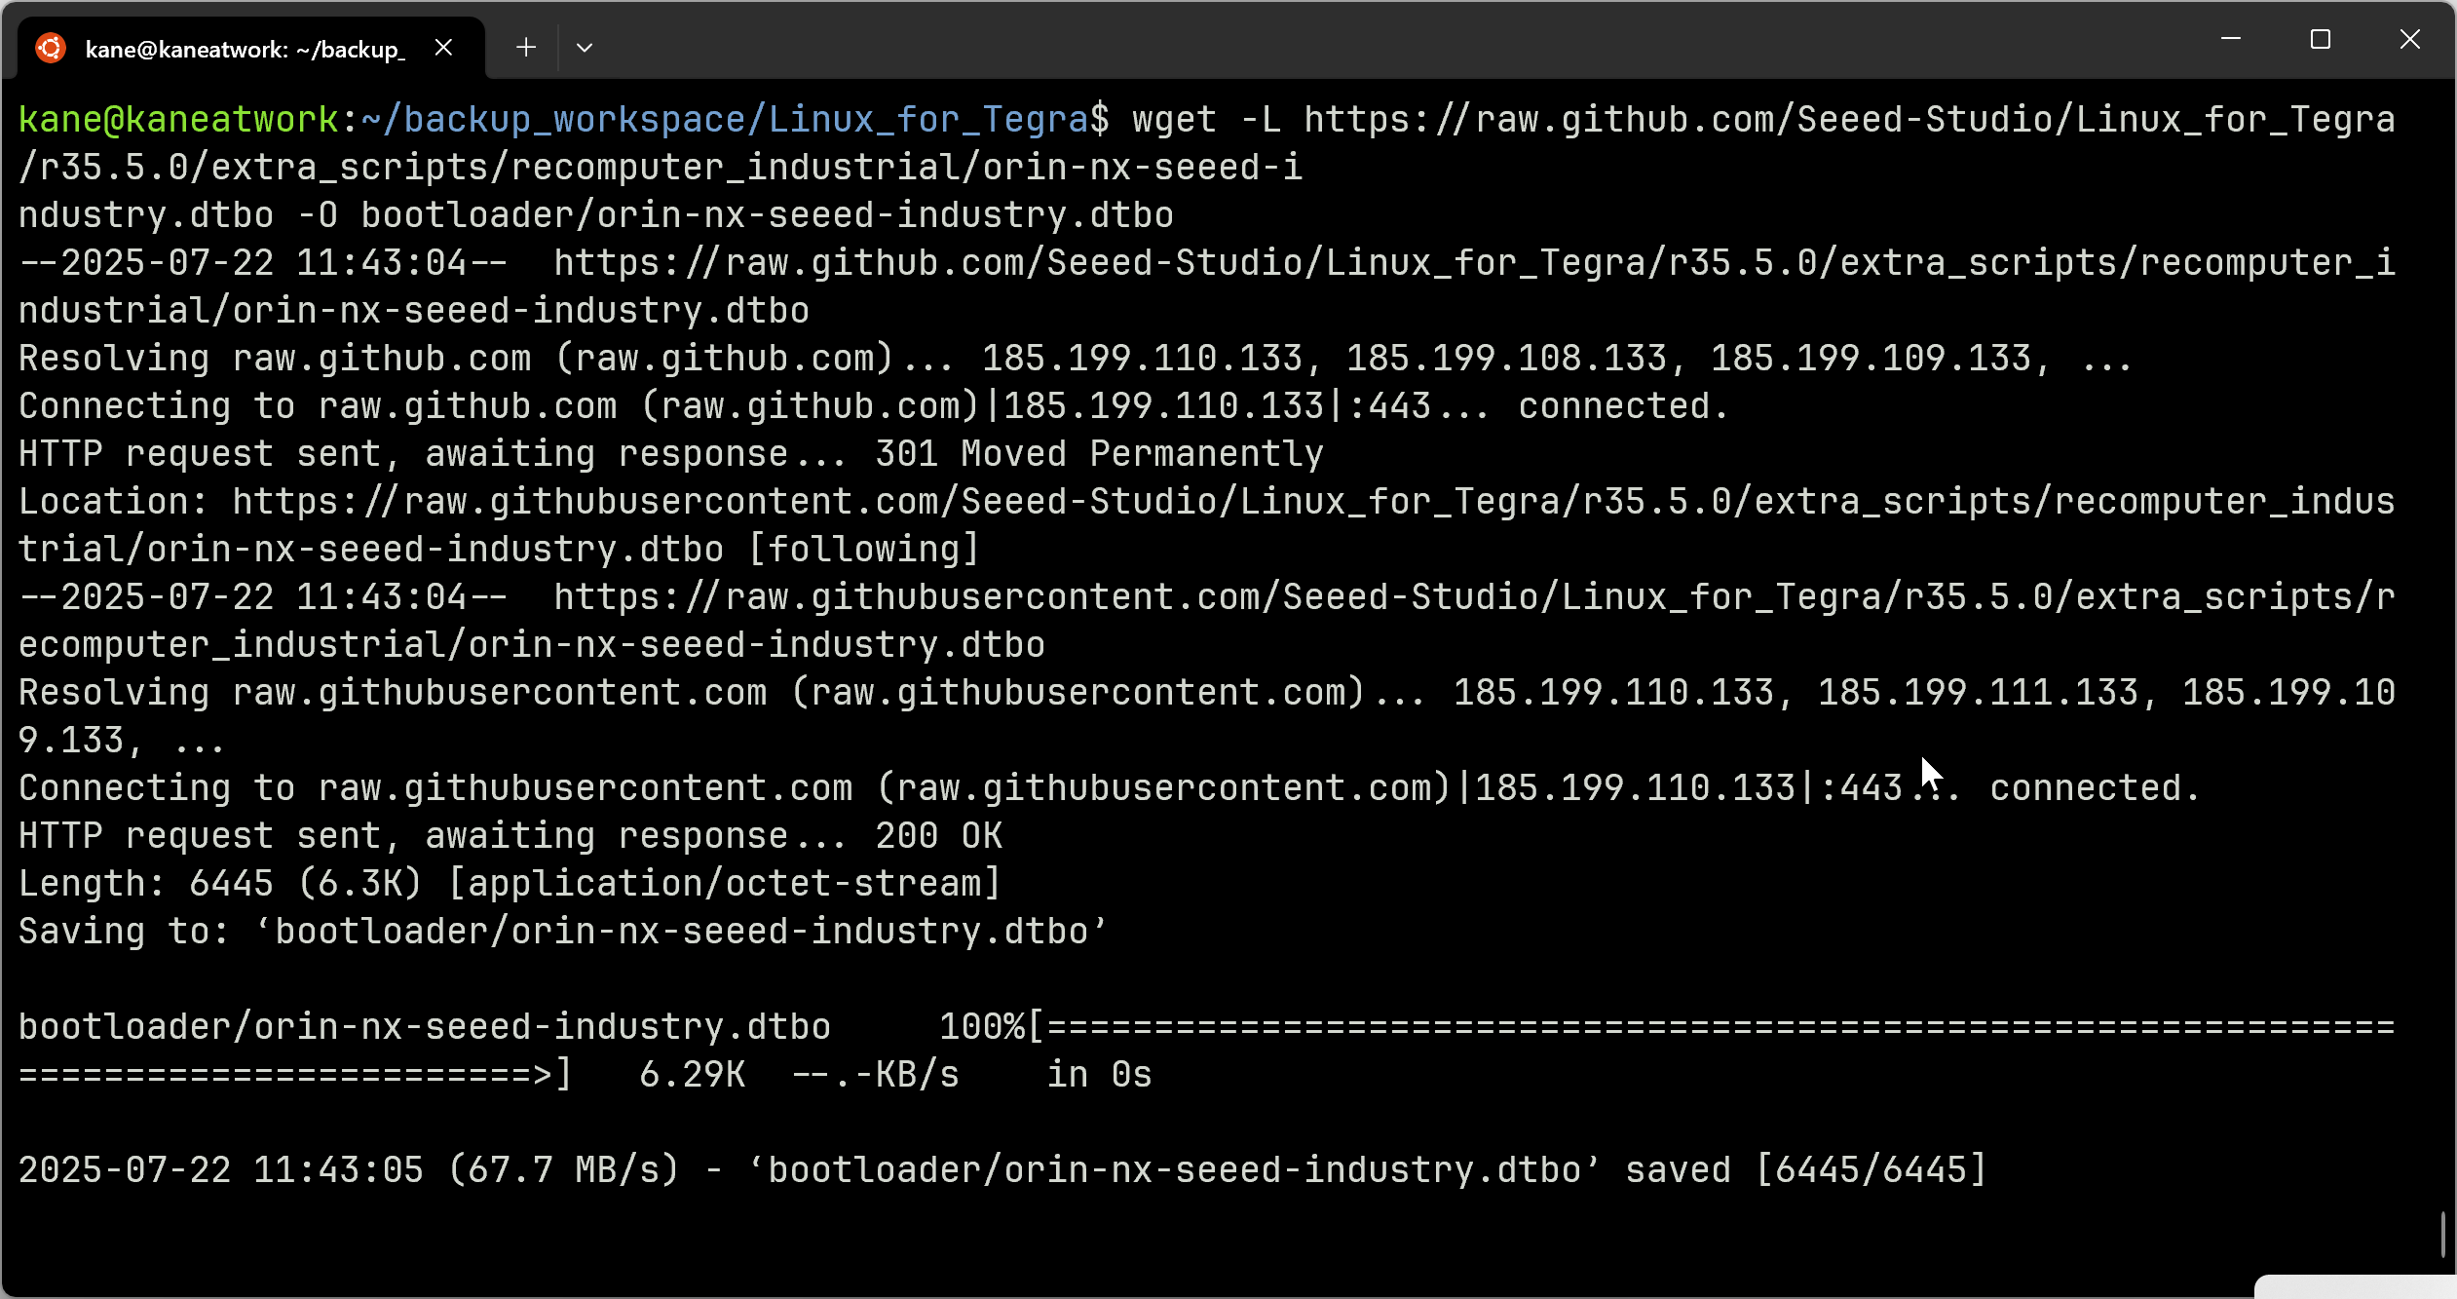Click the text '301 Moved Permanently'
The width and height of the screenshot is (2457, 1299).
[x=1099, y=453]
